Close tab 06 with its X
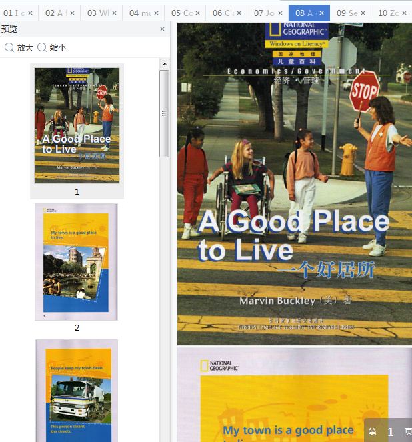The image size is (412, 442). [x=239, y=13]
